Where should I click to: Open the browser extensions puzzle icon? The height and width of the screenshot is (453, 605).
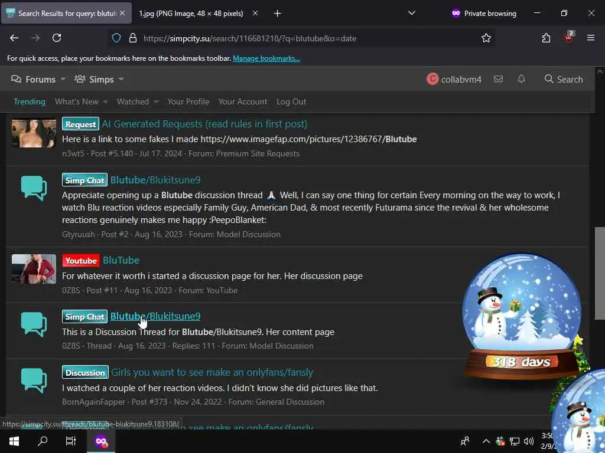546,38
